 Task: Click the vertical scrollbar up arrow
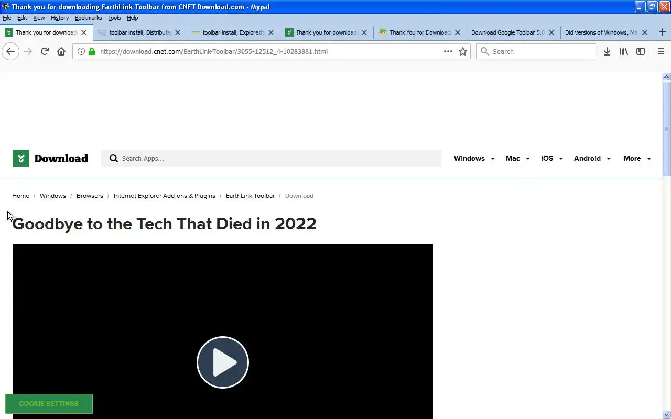click(x=667, y=76)
